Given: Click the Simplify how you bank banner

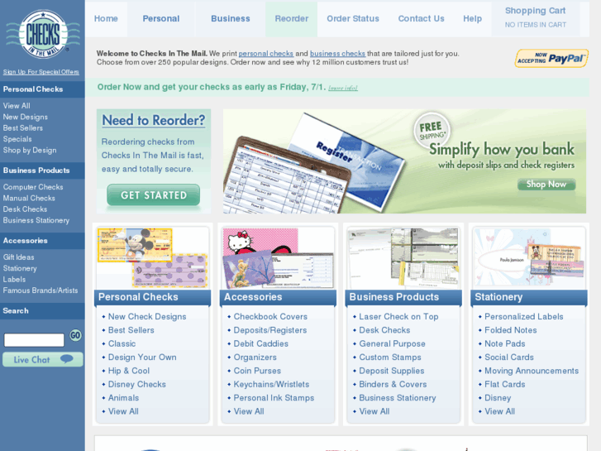Looking at the screenshot, I should click(x=404, y=161).
